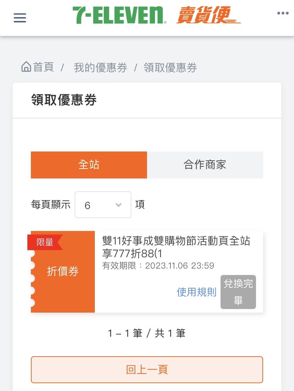The width and height of the screenshot is (294, 391).
Task: Select the 全站 tab
Action: pos(89,165)
